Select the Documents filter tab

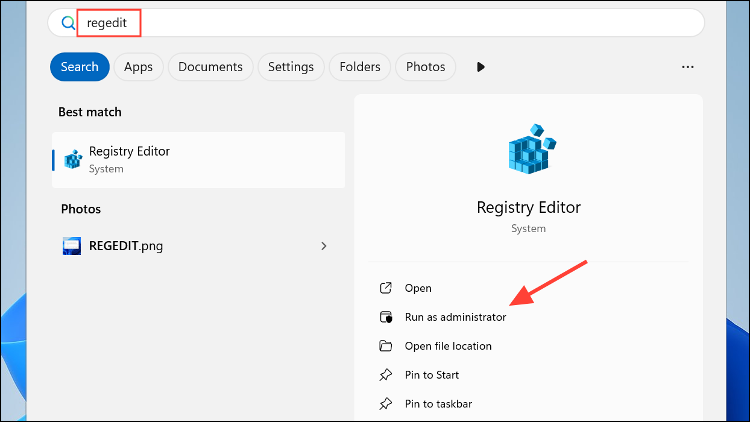210,67
